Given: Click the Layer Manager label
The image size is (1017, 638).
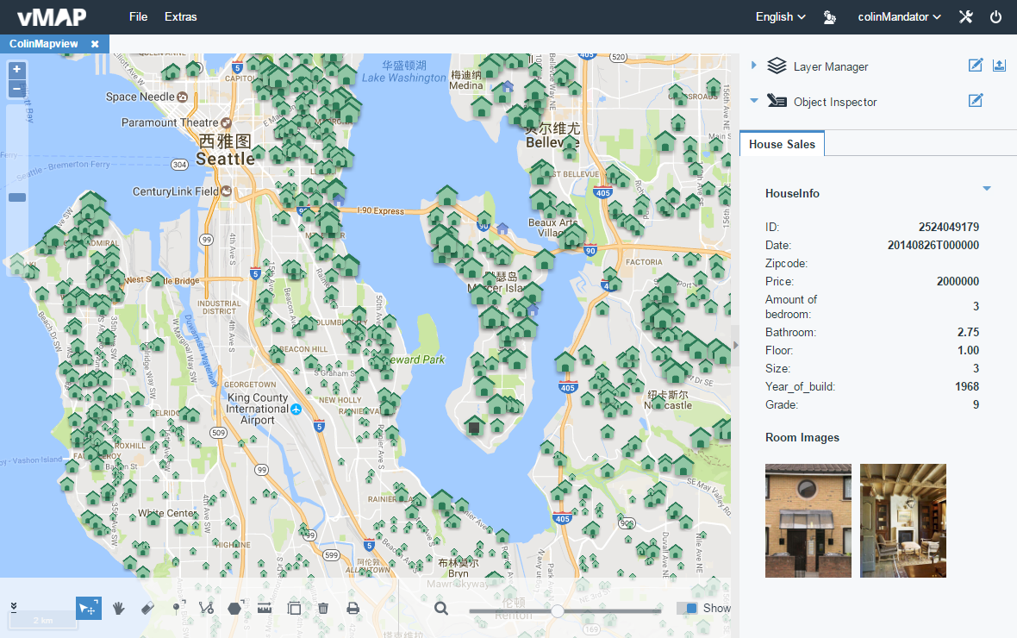Looking at the screenshot, I should pos(831,67).
